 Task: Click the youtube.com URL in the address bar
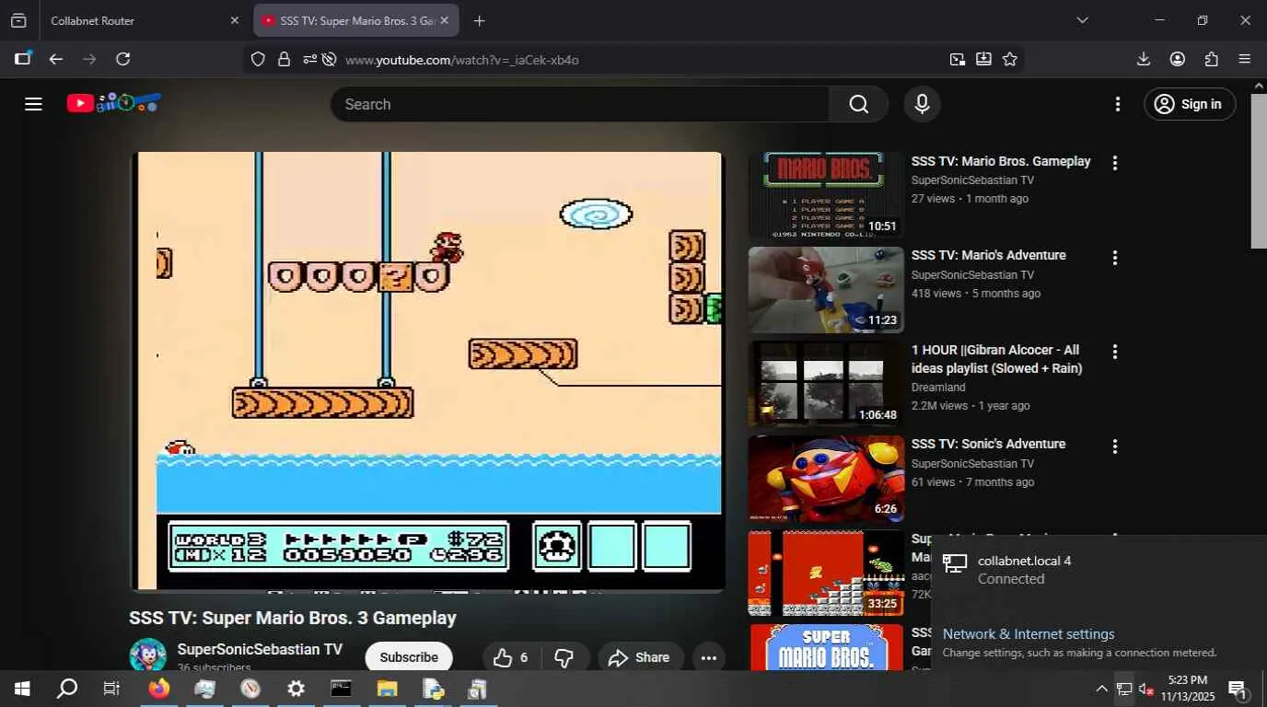point(462,60)
